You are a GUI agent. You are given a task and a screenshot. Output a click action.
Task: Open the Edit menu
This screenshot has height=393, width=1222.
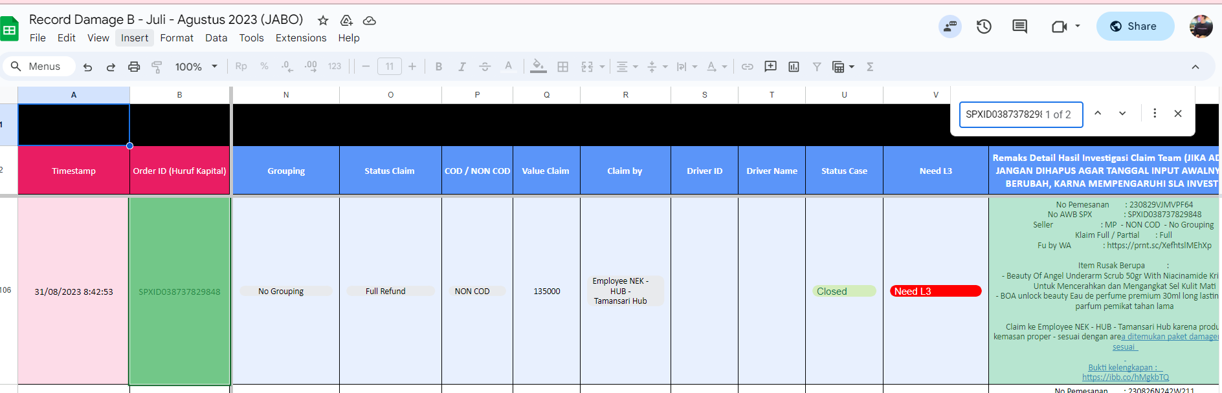[66, 37]
